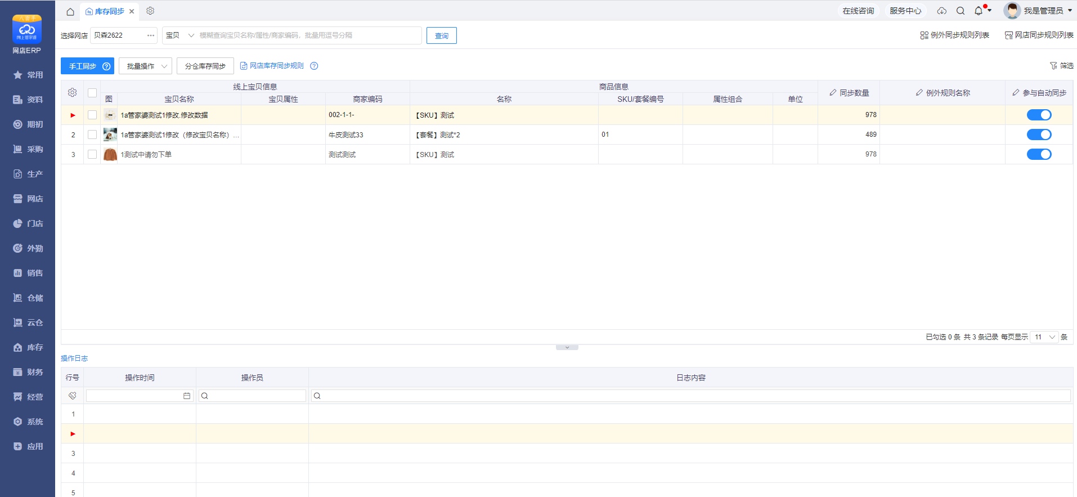Open 网店 sidebar menu
Screen dimensions: 1077x497
(x=28, y=199)
